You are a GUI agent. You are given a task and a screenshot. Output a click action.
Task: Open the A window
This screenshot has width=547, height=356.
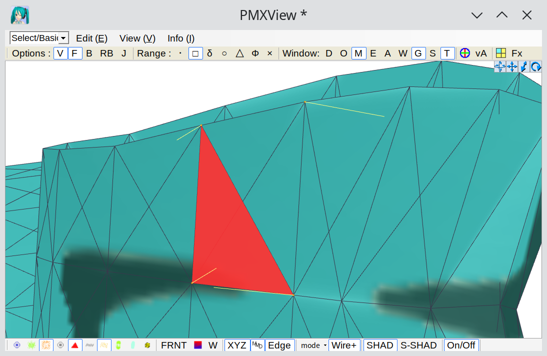click(x=387, y=53)
